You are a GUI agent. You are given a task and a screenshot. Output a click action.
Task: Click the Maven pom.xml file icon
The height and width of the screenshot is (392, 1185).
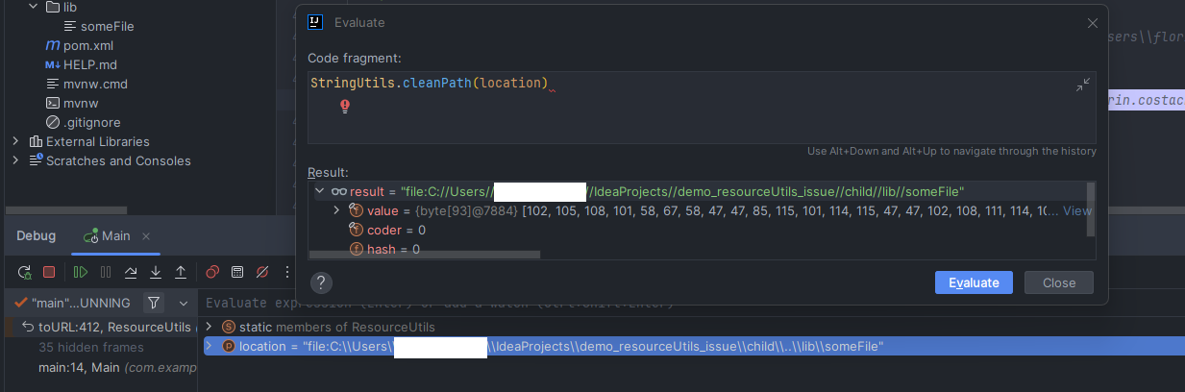[x=53, y=45]
